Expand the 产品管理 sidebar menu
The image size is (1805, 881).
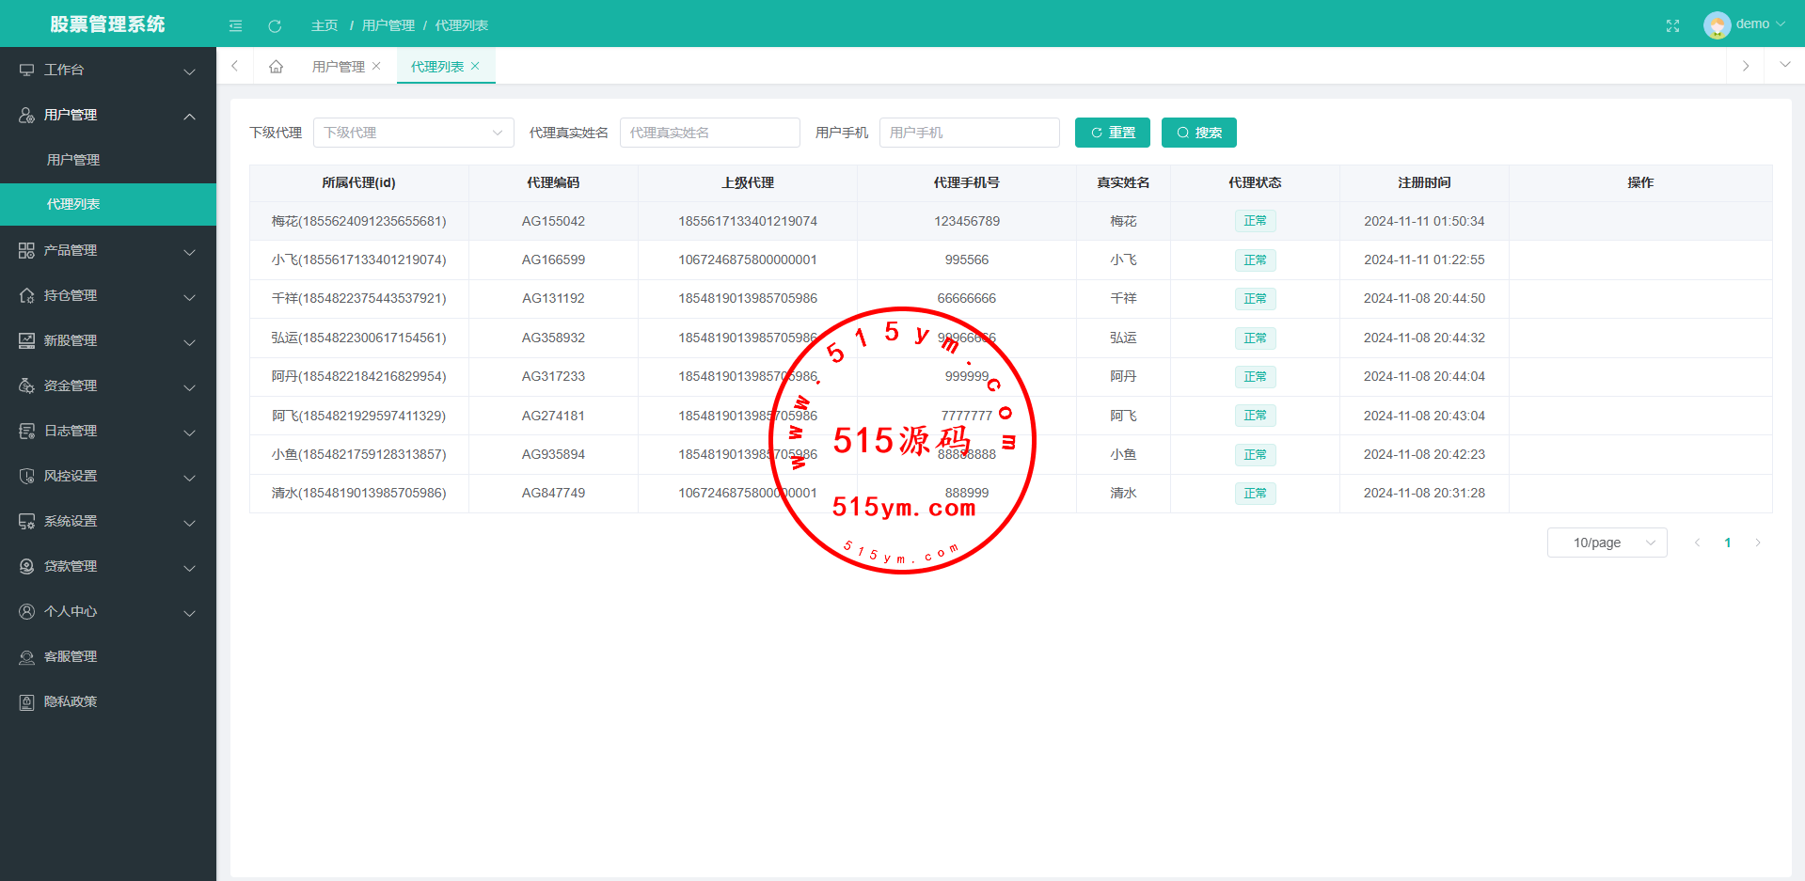[x=107, y=251]
